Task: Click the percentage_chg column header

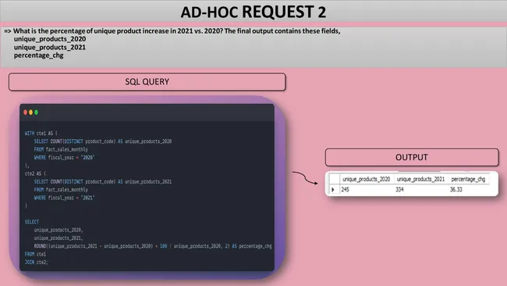Action: click(468, 179)
